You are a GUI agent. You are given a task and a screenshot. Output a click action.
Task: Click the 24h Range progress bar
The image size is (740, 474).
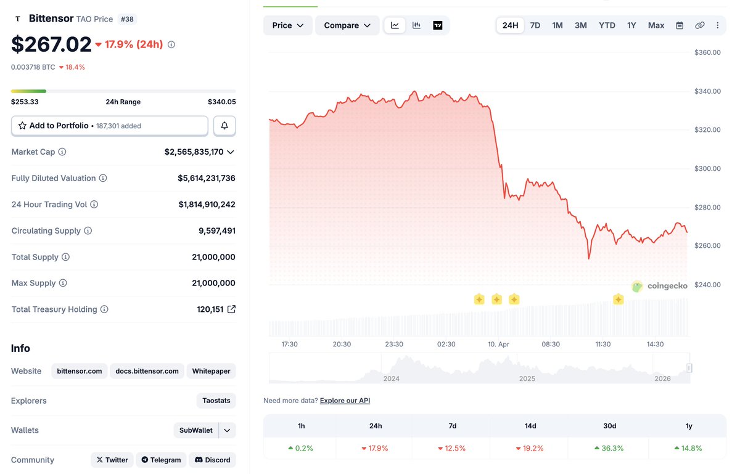coord(123,91)
